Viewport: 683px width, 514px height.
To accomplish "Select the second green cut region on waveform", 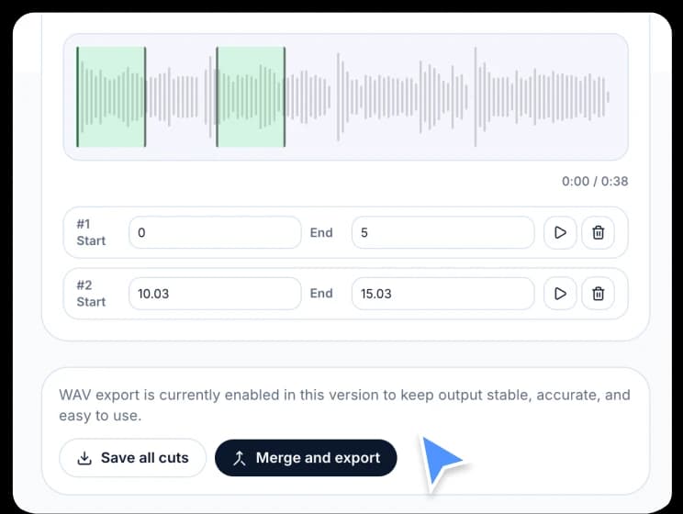I will pos(251,96).
